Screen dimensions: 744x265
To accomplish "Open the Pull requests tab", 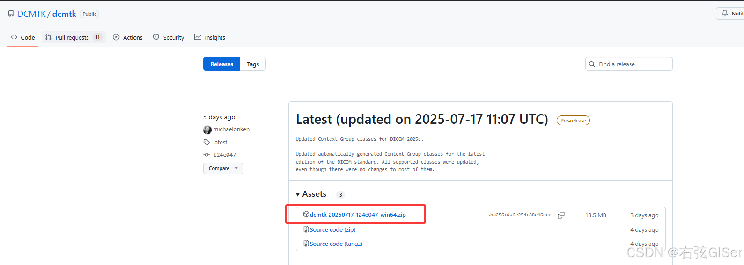I will 74,37.
